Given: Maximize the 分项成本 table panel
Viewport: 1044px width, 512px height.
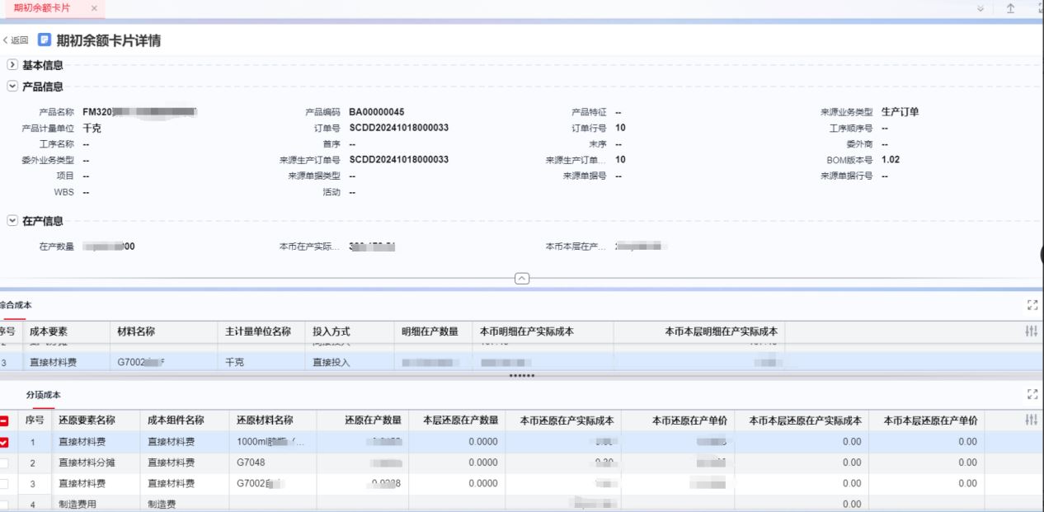Looking at the screenshot, I should click(x=1031, y=395).
